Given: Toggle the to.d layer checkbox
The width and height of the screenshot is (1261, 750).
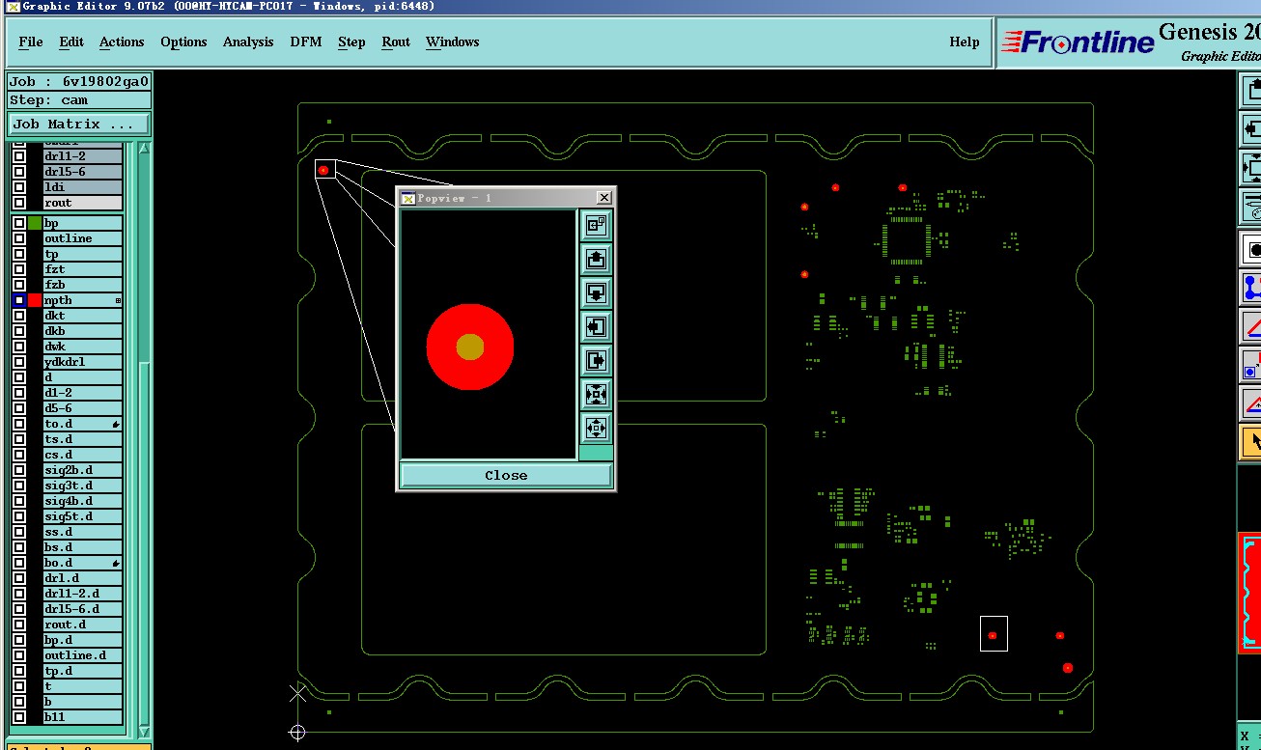Looking at the screenshot, I should click(x=19, y=424).
